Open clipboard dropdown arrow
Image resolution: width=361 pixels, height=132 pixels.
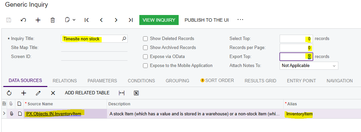[x=74, y=20]
